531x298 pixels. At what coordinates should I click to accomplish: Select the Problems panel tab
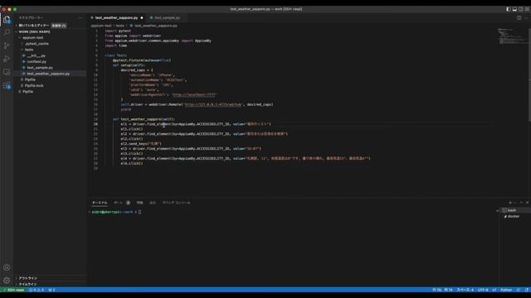(x=140, y=202)
